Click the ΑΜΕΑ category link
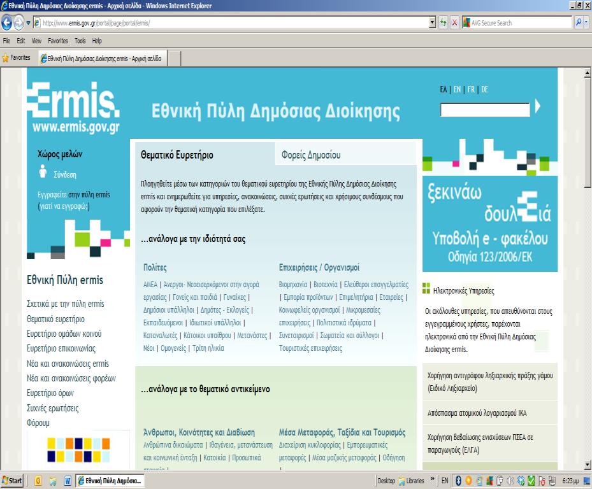 click(x=150, y=285)
